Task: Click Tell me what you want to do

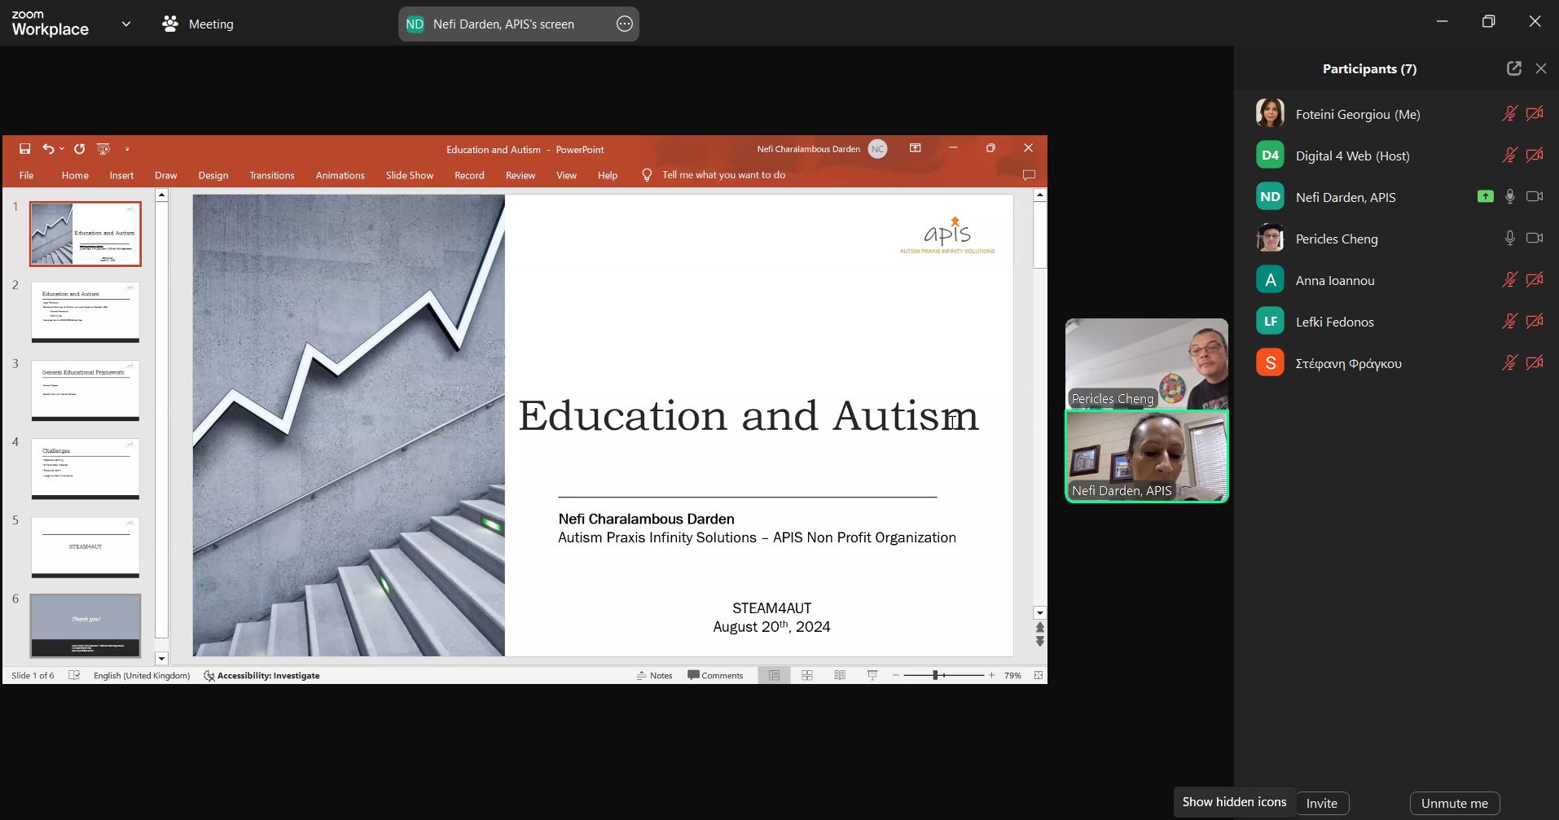Action: tap(724, 175)
